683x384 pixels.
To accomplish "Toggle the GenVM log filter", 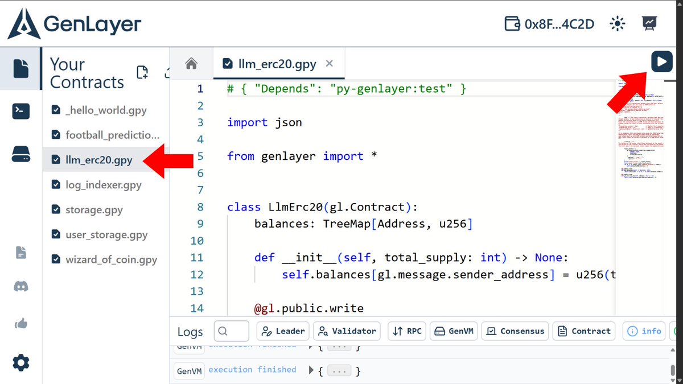I will pyautogui.click(x=454, y=331).
